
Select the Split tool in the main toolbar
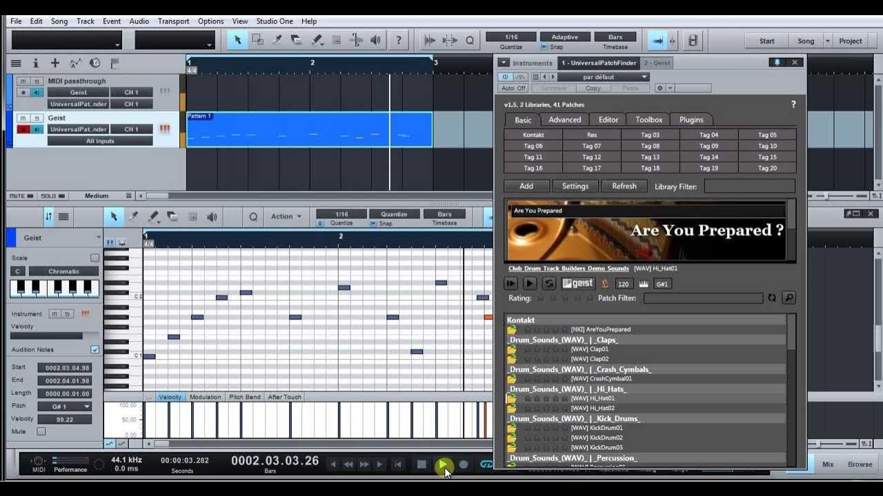pyautogui.click(x=277, y=41)
